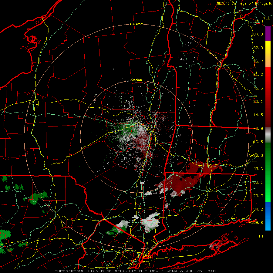This screenshot has width=273, height=273.
Task: Click the -63.1 value on the velocity scale
Action: click(257, 182)
